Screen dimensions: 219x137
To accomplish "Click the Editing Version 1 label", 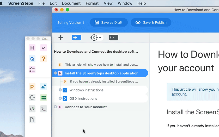I will pyautogui.click(x=71, y=23).
